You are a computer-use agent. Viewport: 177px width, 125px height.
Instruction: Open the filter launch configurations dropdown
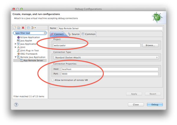pos(33,28)
